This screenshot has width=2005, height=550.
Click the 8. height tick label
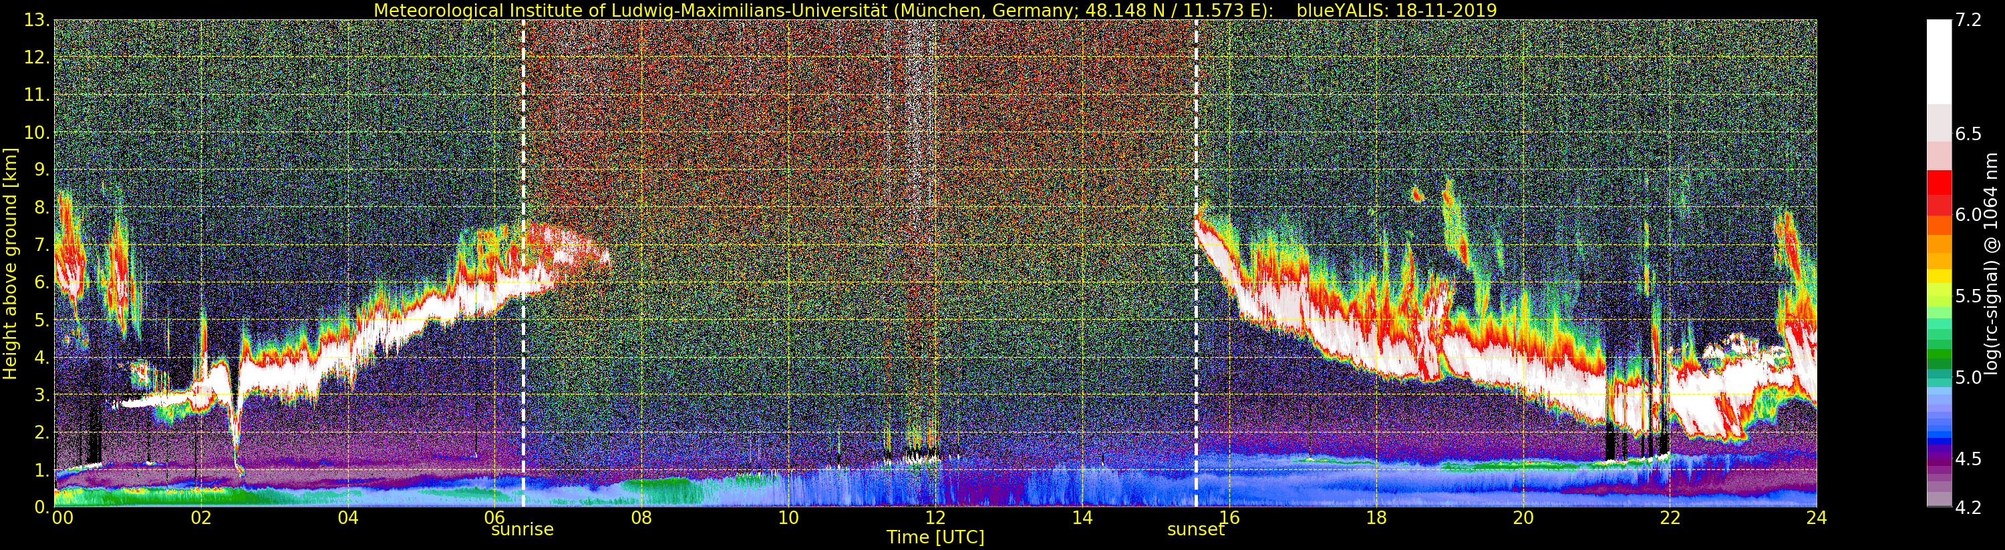pyautogui.click(x=43, y=207)
